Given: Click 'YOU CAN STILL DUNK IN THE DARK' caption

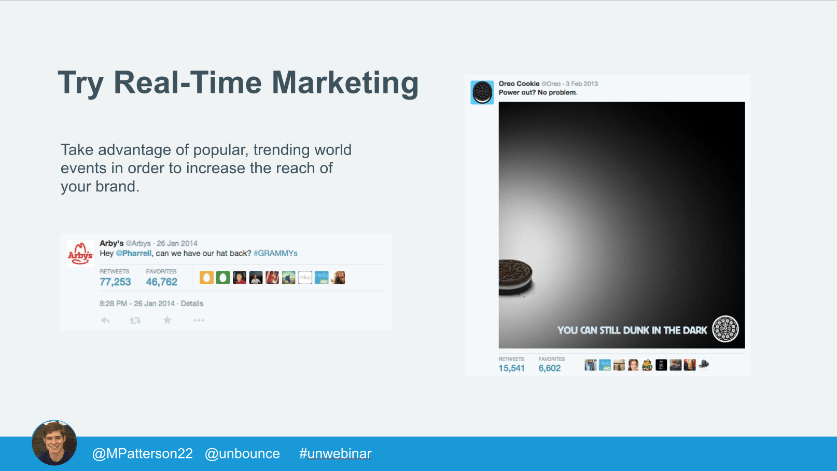Looking at the screenshot, I should coord(632,330).
